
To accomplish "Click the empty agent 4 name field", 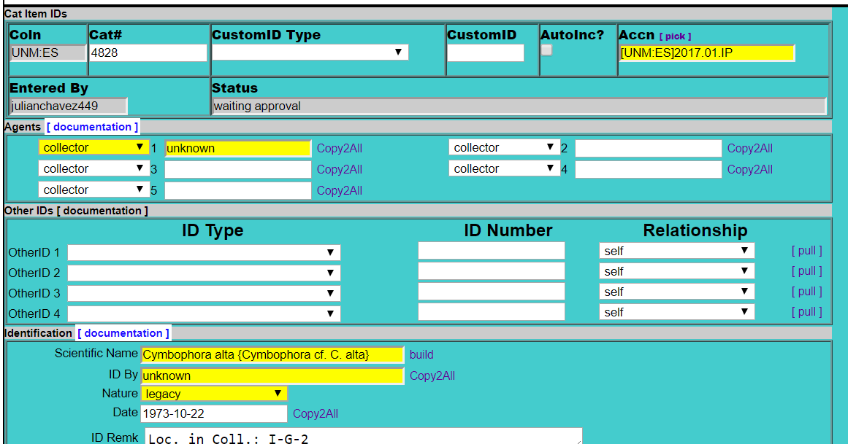I will (x=648, y=169).
